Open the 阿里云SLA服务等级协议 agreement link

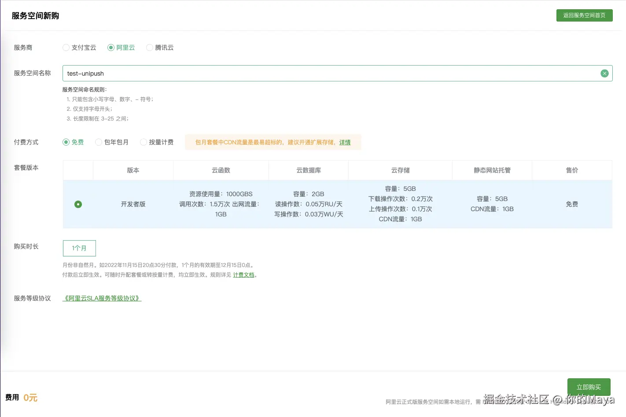coord(102,298)
